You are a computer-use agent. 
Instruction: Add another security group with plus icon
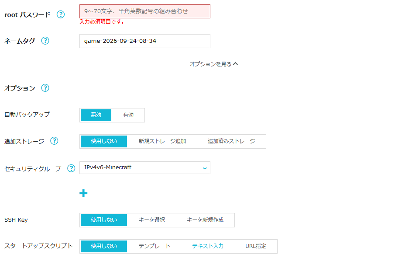tap(83, 193)
